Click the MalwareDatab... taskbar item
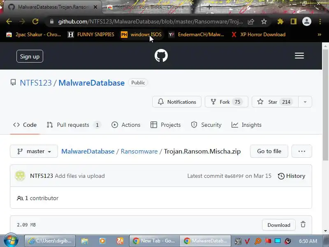 206,241
